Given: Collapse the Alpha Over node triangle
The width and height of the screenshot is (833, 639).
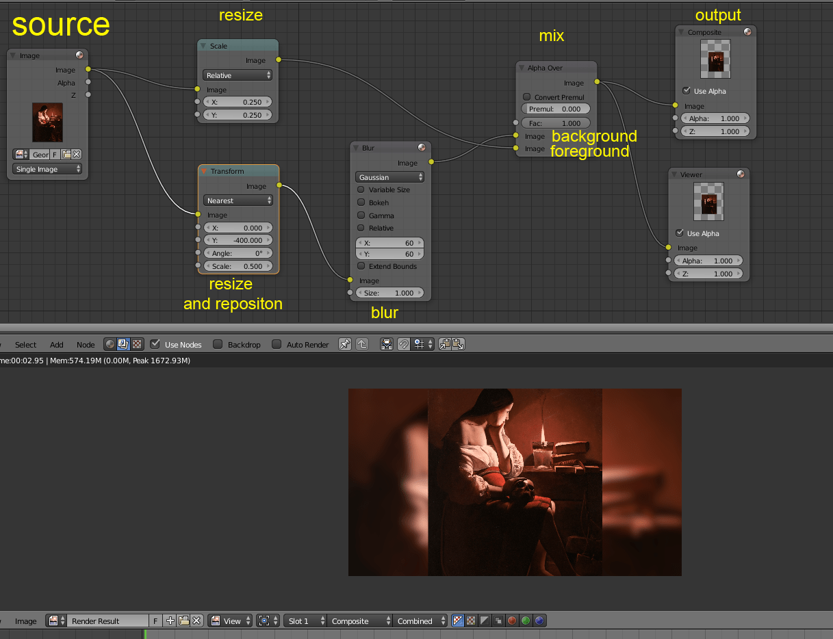Looking at the screenshot, I should pyautogui.click(x=521, y=68).
